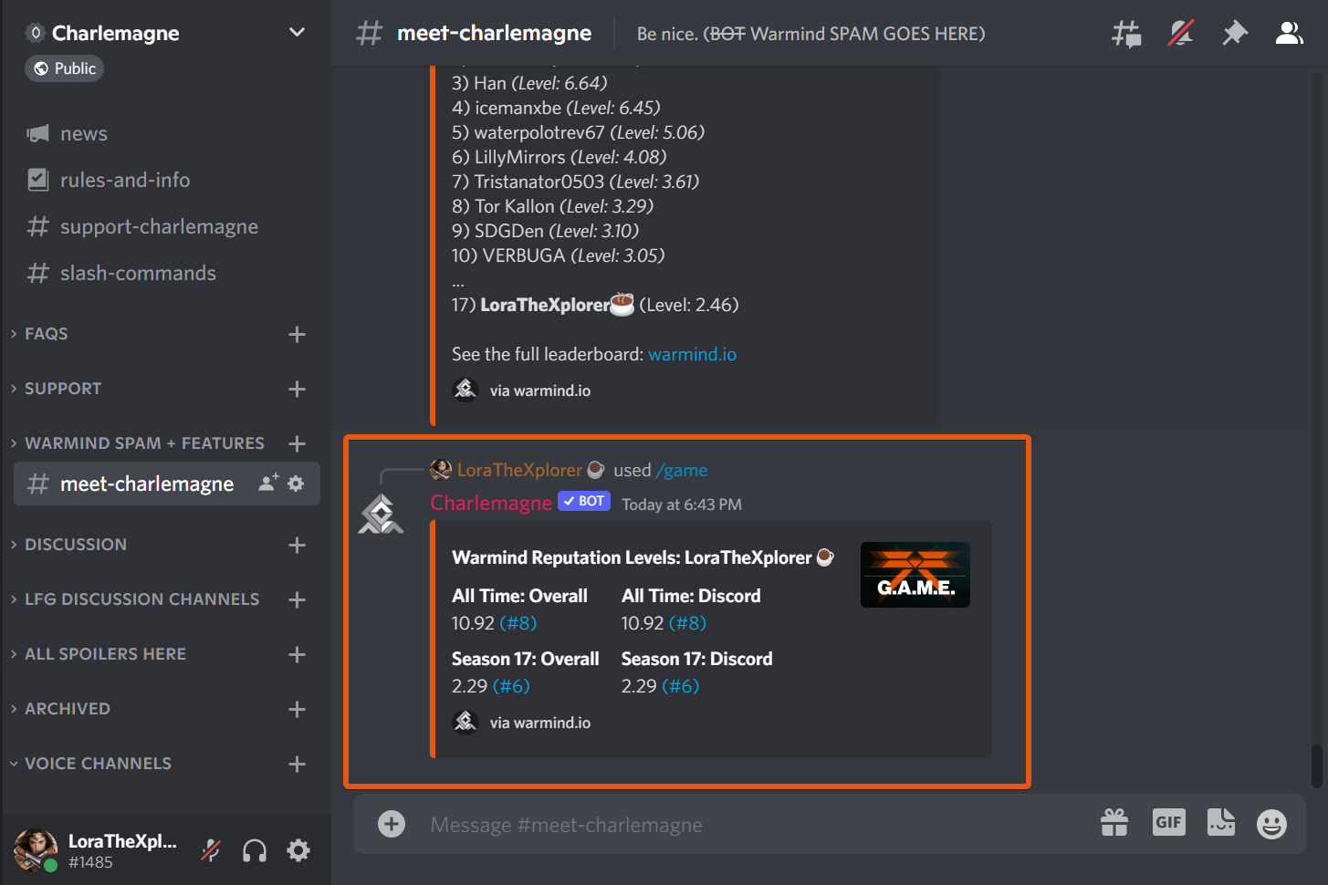
Task: Add channel to DISCUSSION category
Action: [x=297, y=546]
